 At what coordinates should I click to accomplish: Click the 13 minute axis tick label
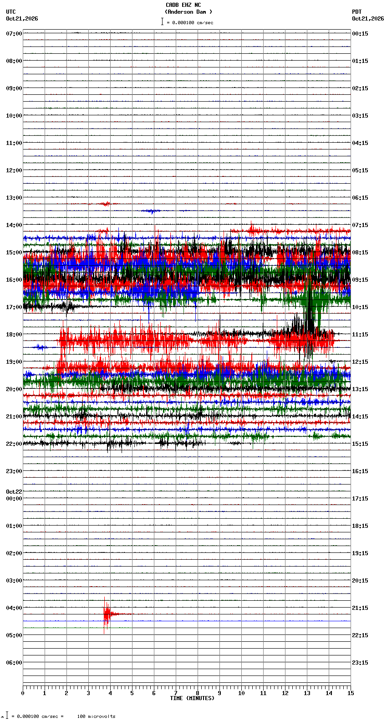click(307, 693)
